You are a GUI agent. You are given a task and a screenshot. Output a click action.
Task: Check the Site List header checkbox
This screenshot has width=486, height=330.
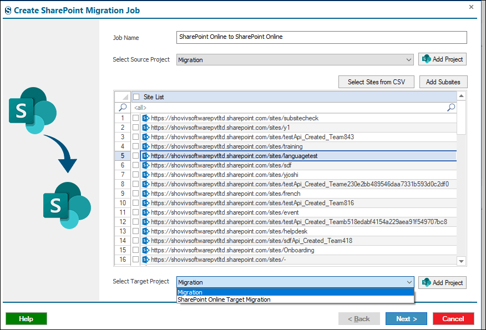pyautogui.click(x=136, y=97)
